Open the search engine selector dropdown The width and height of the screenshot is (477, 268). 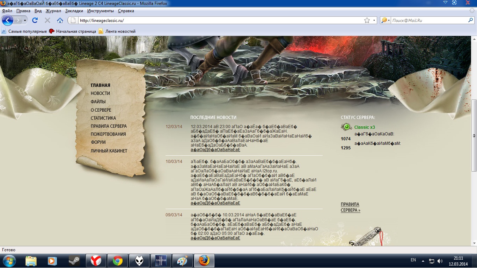386,21
